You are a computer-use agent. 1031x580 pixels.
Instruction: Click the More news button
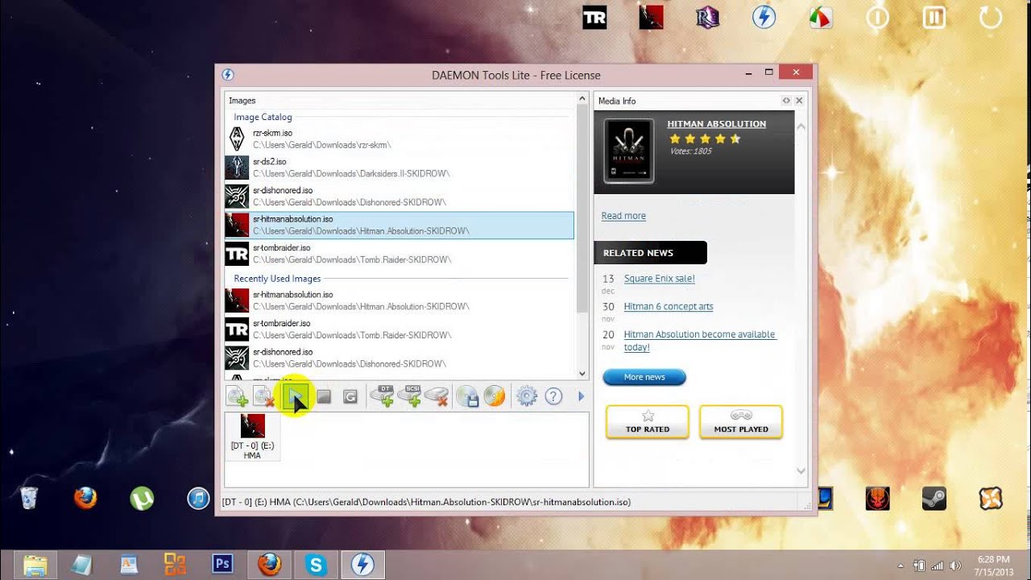[644, 377]
